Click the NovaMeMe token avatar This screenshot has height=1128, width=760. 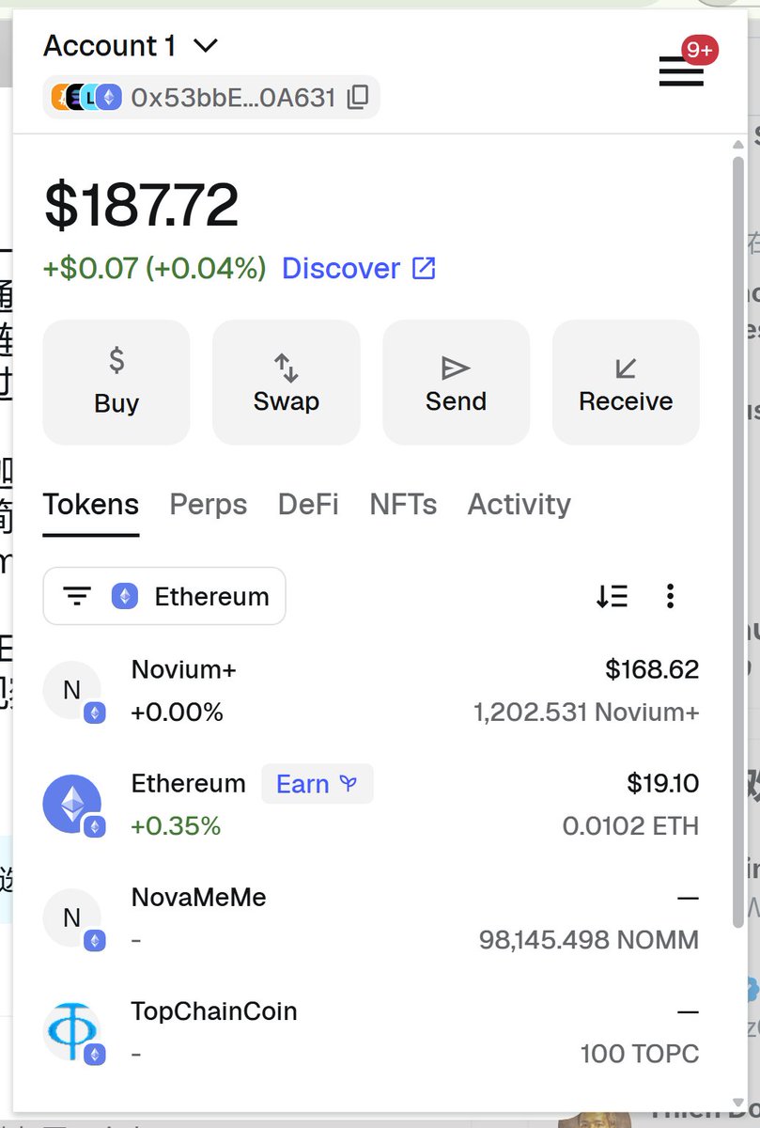(73, 918)
